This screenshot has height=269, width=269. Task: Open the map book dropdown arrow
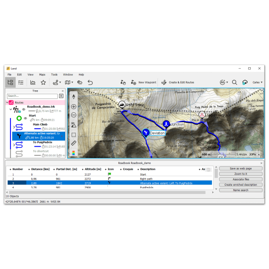pos(72,82)
